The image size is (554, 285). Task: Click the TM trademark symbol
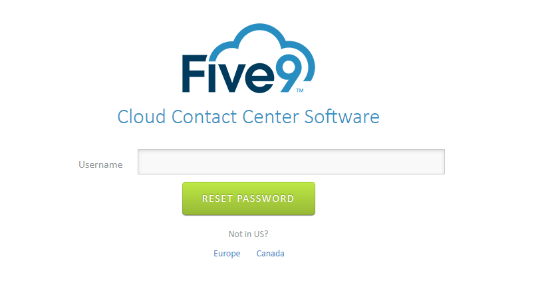coord(300,91)
